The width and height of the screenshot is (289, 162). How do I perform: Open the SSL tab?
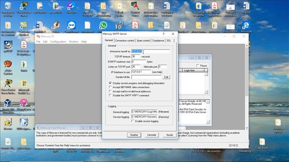pyautogui.click(x=168, y=40)
